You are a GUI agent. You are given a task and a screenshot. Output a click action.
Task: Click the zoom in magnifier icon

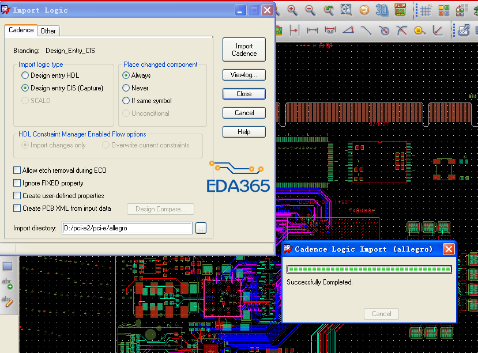click(292, 10)
